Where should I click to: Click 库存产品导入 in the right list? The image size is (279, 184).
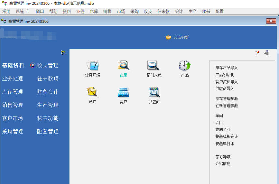coord(226,68)
